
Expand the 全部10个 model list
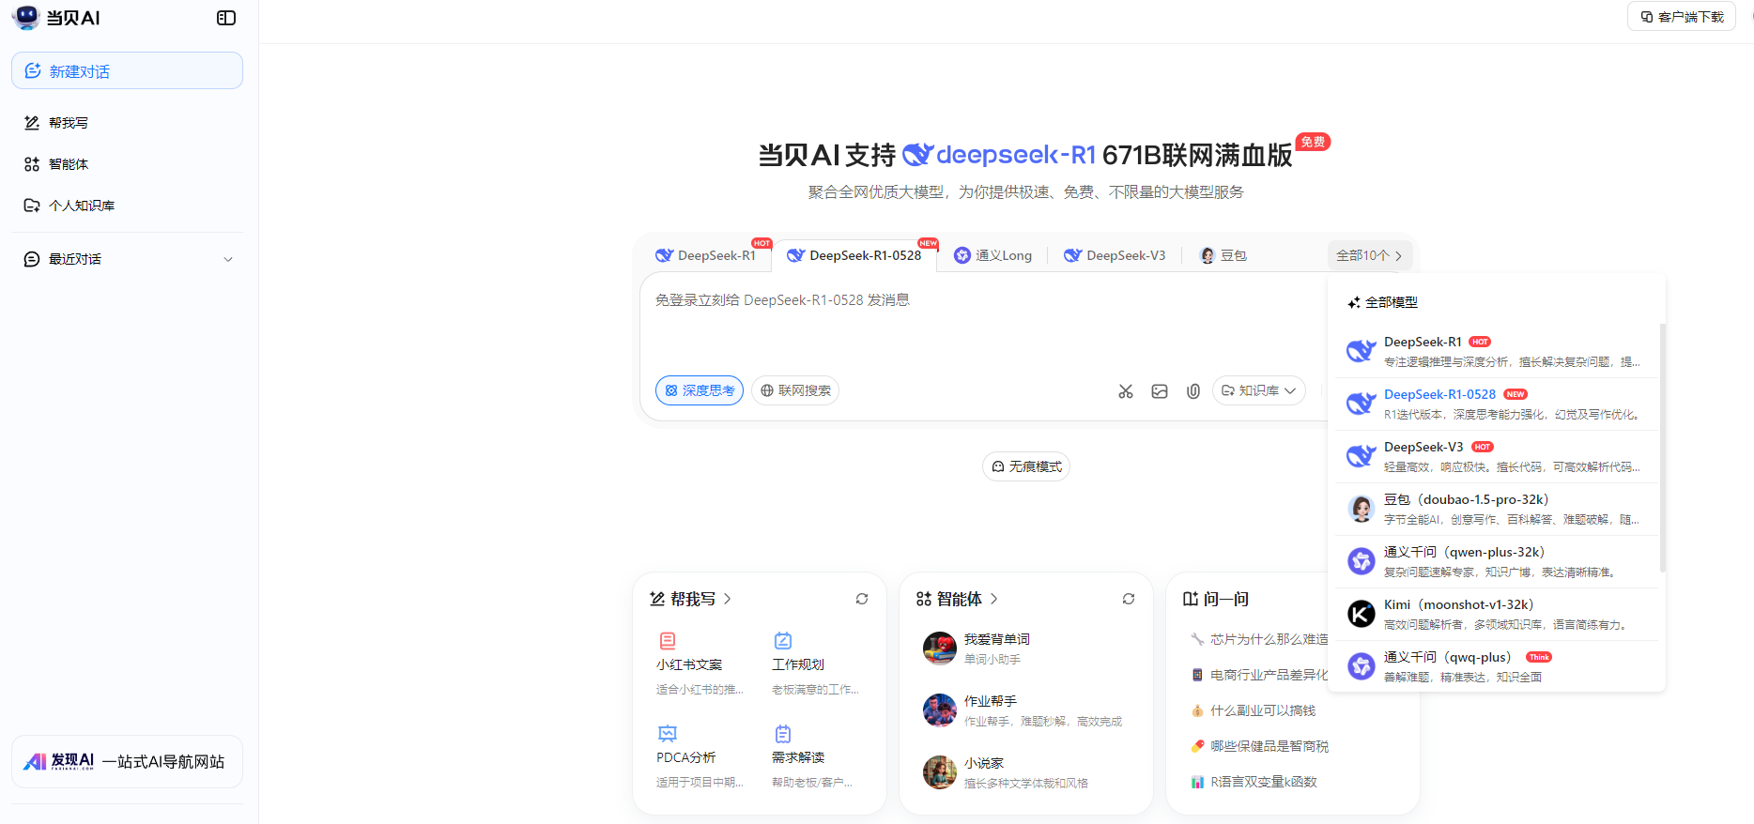tap(1369, 255)
